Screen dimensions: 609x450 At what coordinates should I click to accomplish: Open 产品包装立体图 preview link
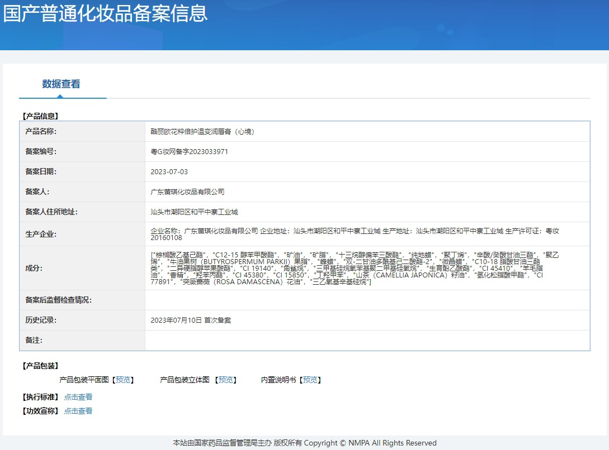pyautogui.click(x=226, y=380)
